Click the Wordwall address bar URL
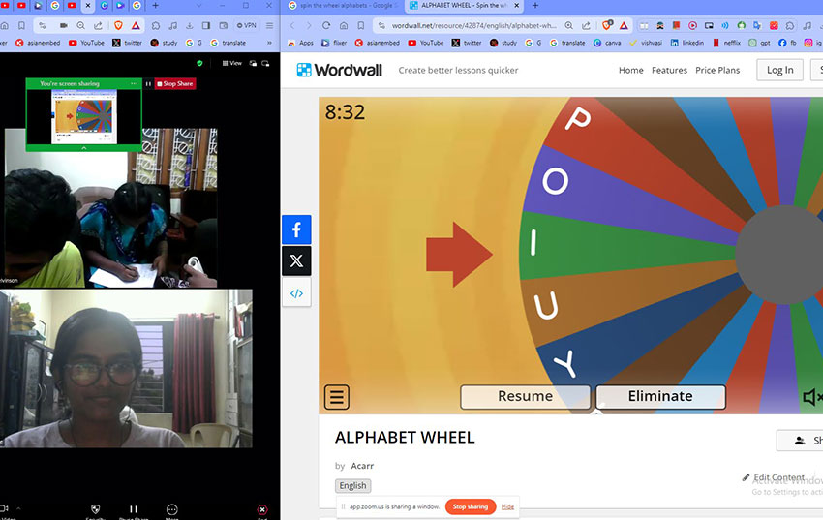Viewport: 823px width, 520px height. pos(474,25)
